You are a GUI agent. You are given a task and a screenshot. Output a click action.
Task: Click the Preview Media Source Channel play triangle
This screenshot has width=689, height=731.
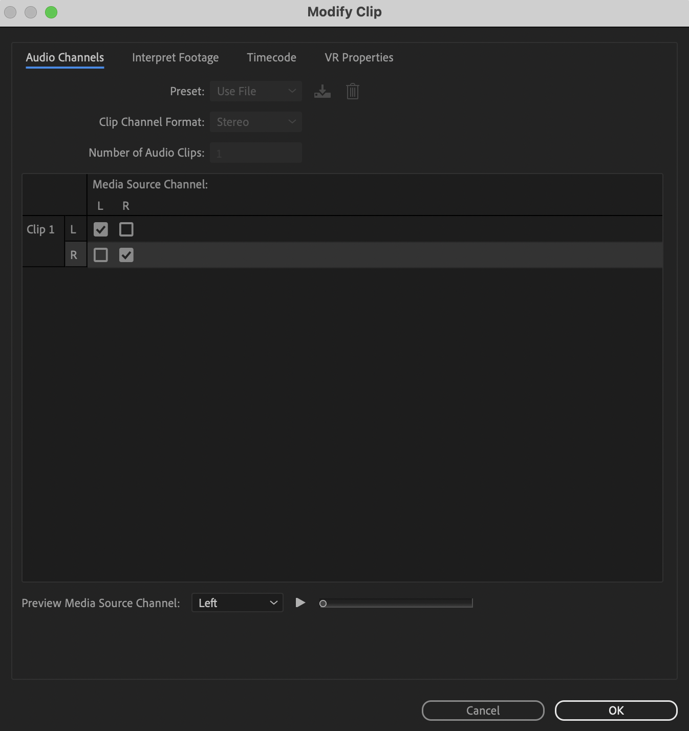click(x=300, y=603)
